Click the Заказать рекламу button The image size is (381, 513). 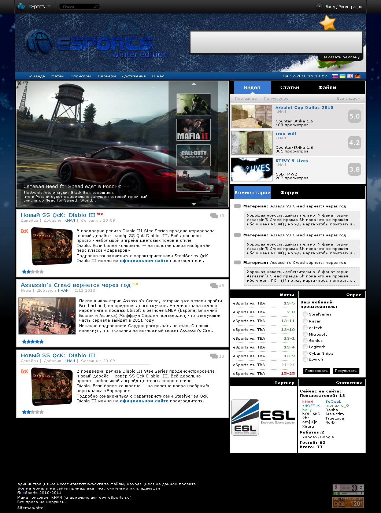341,57
